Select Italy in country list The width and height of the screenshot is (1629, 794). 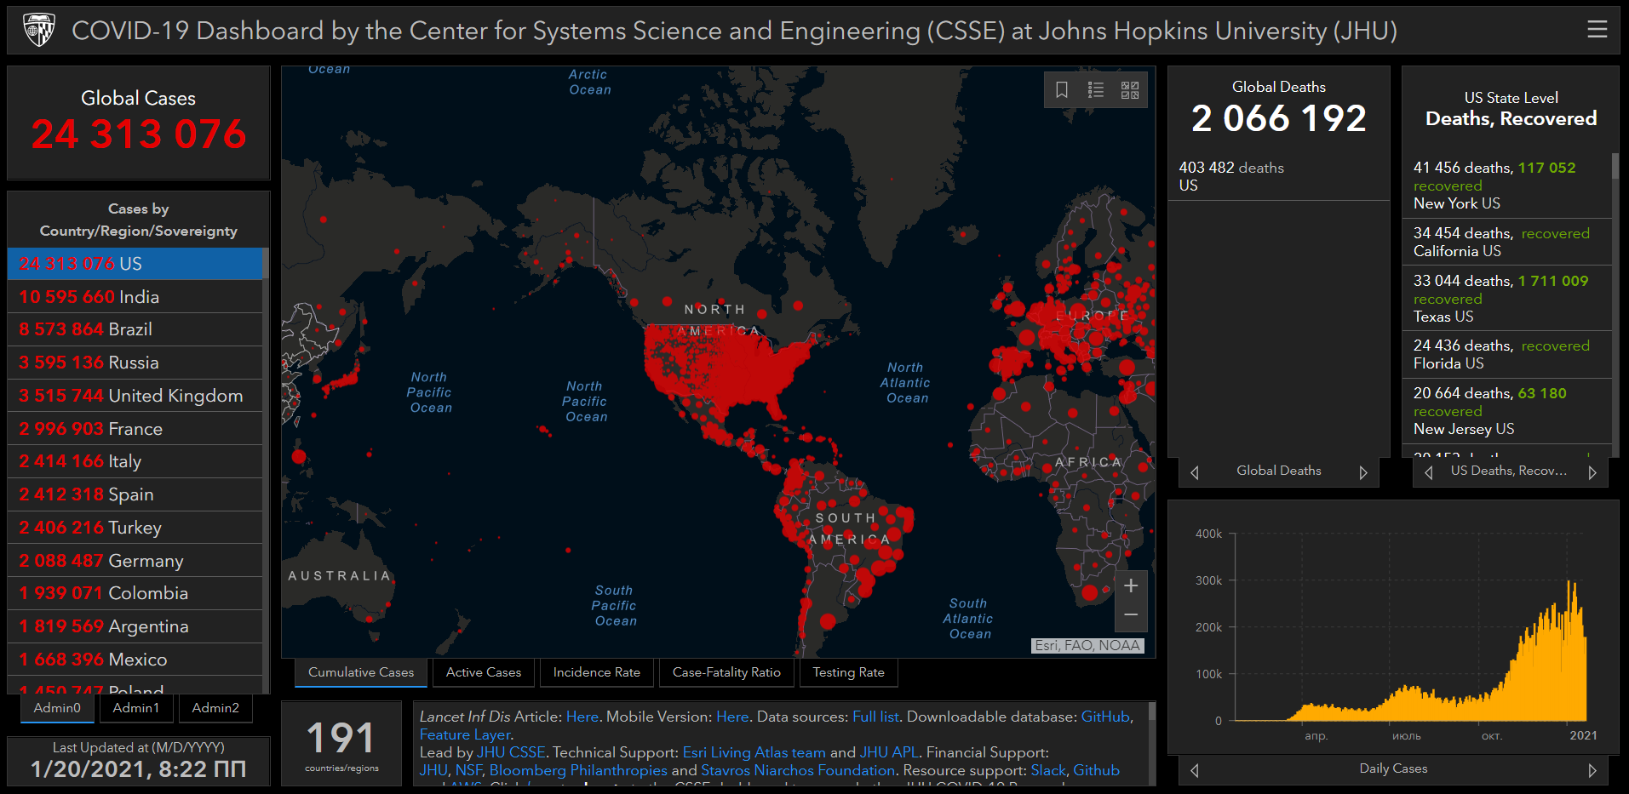[x=135, y=461]
